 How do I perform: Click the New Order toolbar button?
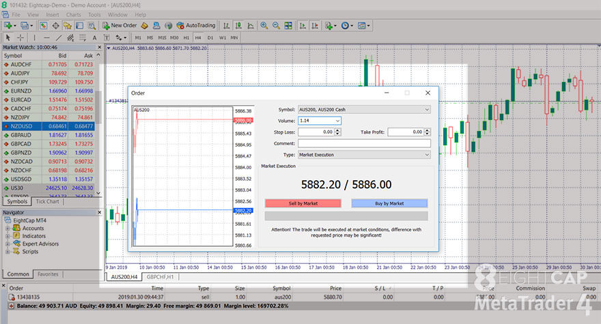[120, 26]
